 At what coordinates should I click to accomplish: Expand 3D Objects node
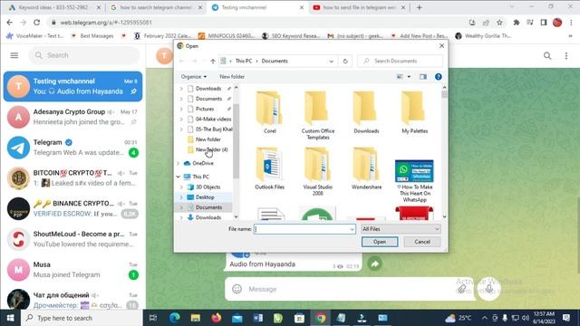coord(181,187)
